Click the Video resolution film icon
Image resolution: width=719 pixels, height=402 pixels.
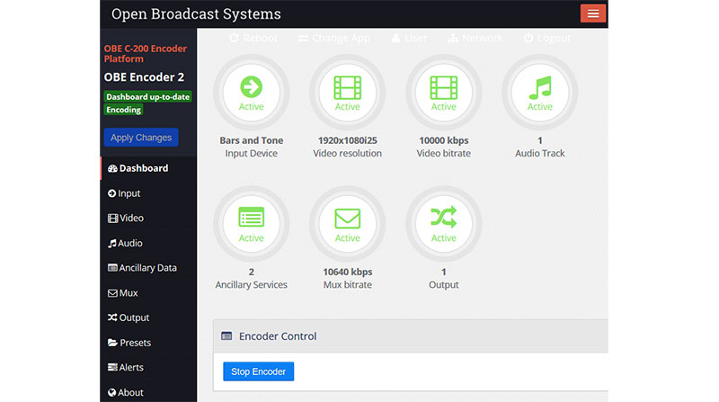(348, 87)
